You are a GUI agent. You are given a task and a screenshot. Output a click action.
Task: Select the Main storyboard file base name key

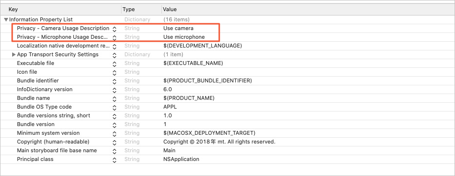click(x=57, y=150)
